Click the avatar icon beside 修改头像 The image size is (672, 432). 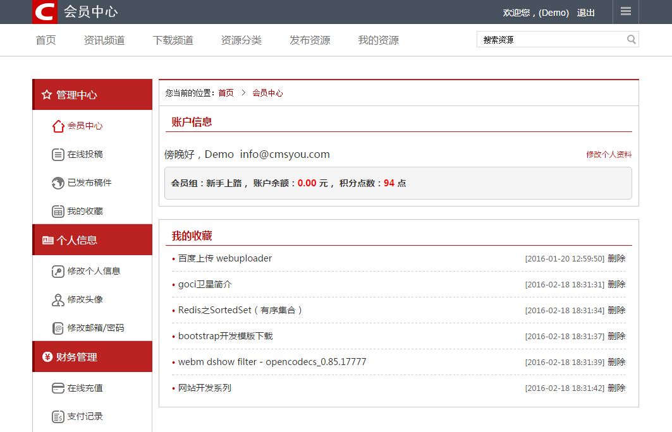pyautogui.click(x=58, y=300)
